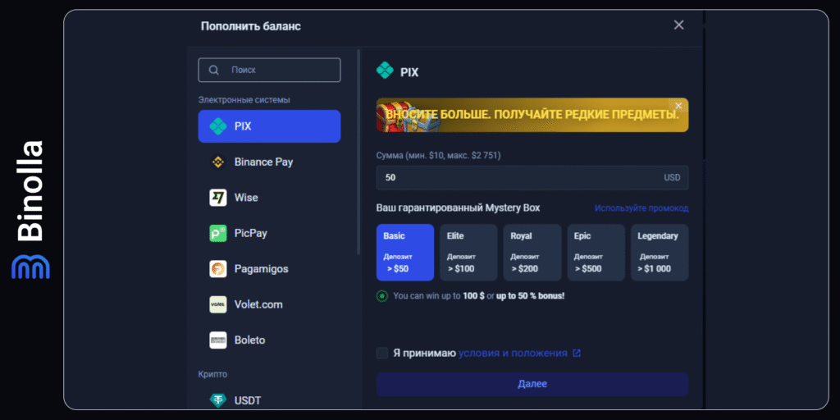The width and height of the screenshot is (840, 420).
Task: Select the Basic Mystery Box tier
Action: click(404, 252)
